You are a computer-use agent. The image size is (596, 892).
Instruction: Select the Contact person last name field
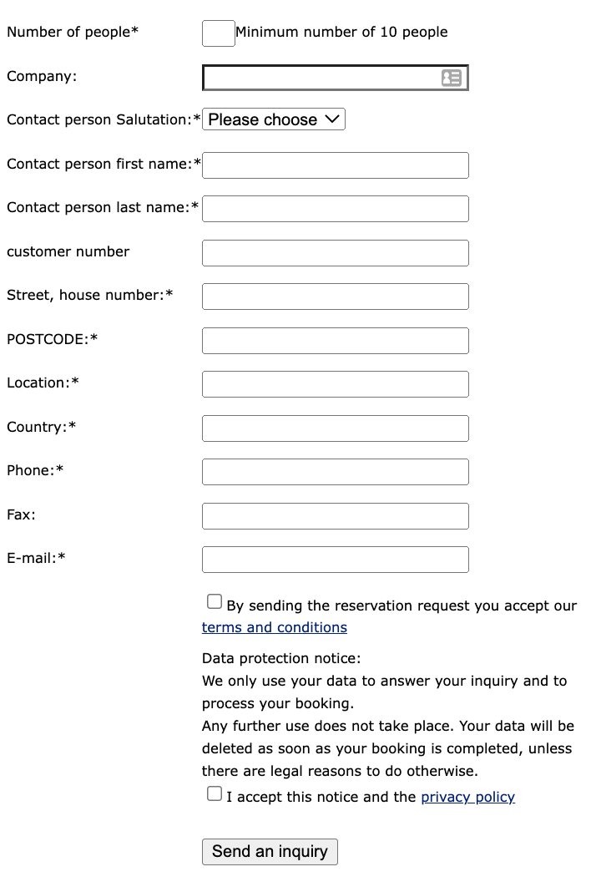point(336,209)
